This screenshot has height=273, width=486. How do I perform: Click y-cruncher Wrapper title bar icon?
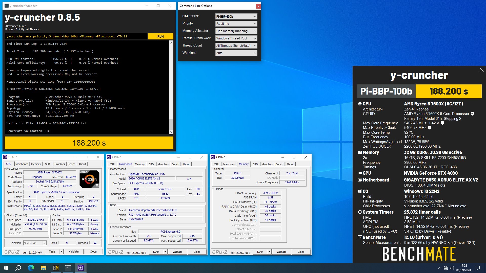7,6
